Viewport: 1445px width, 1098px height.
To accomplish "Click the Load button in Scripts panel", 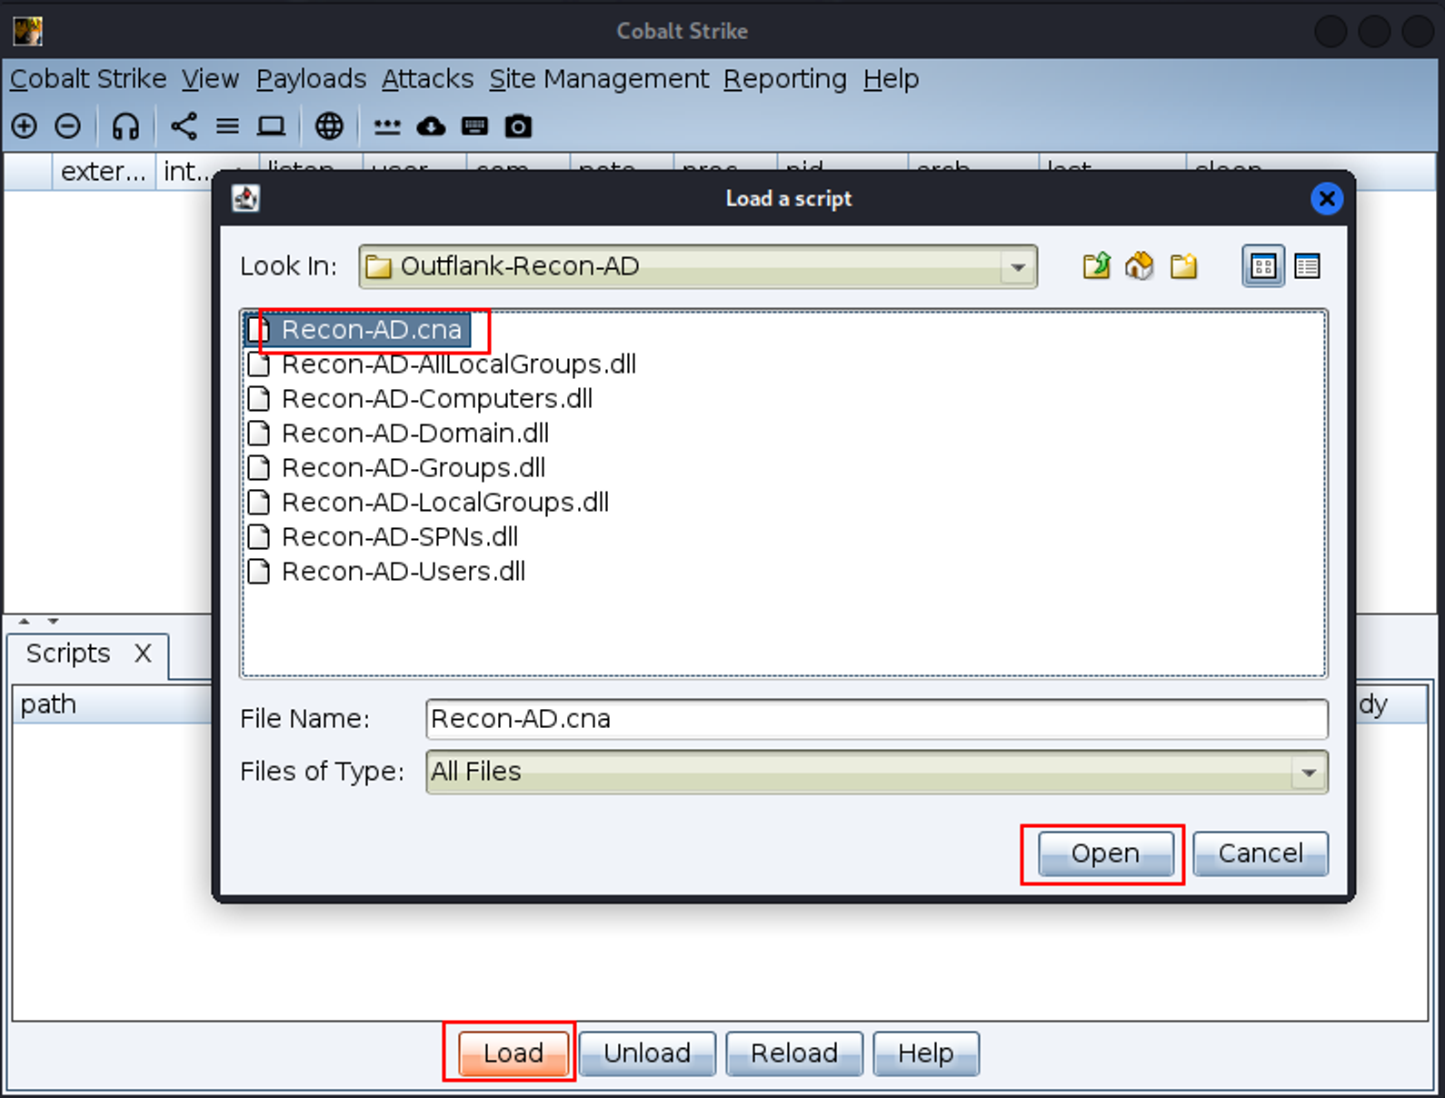I will click(x=513, y=1053).
